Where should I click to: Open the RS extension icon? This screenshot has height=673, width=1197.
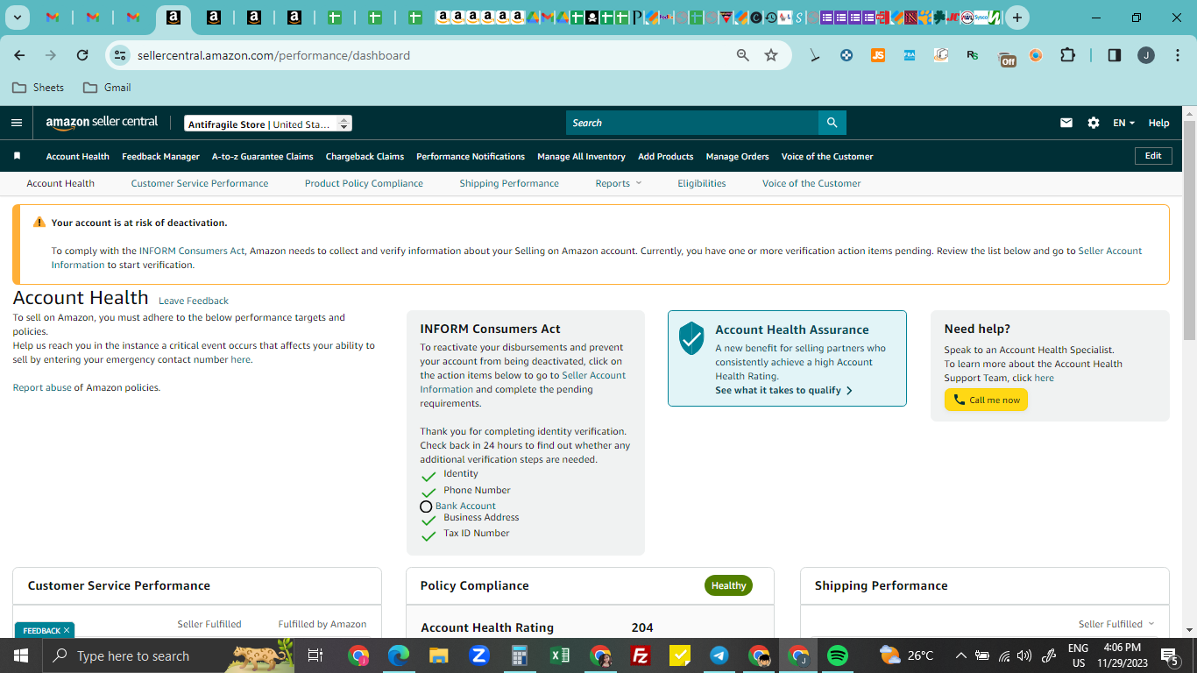[x=972, y=55]
